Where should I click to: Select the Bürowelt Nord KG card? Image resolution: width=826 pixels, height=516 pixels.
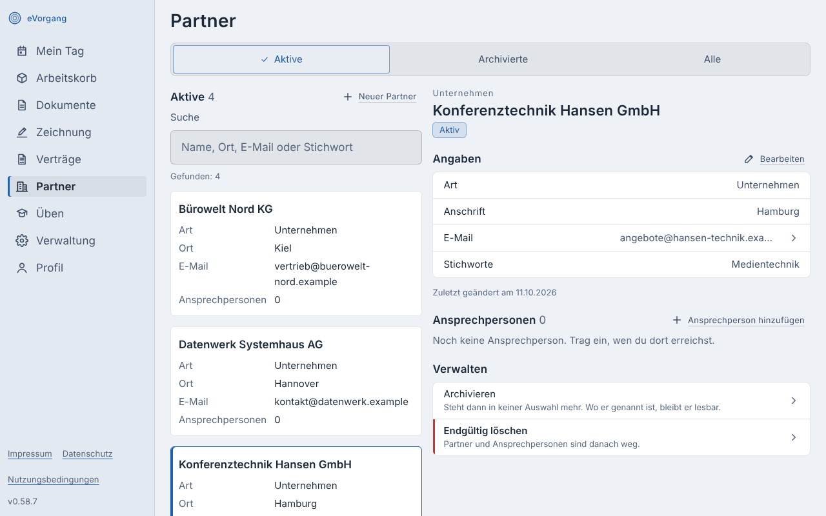tap(296, 253)
